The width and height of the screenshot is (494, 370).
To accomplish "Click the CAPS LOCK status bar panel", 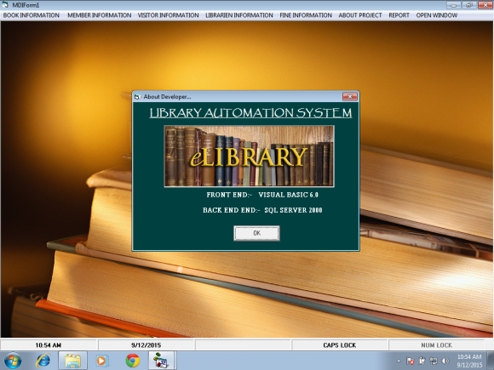I will [x=340, y=345].
